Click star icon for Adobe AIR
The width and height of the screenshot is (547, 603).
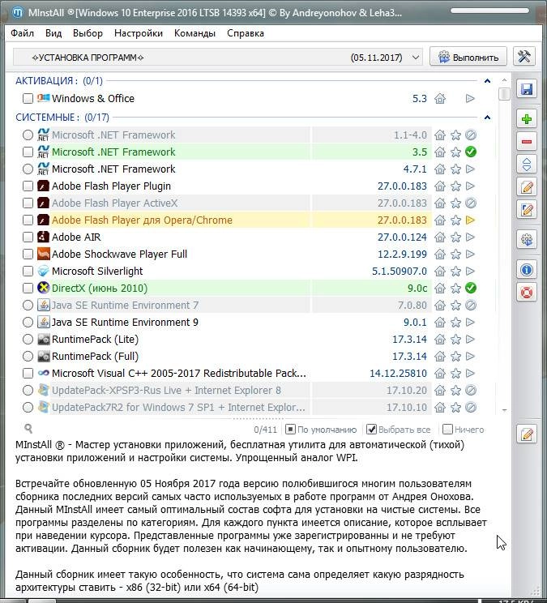click(x=455, y=237)
